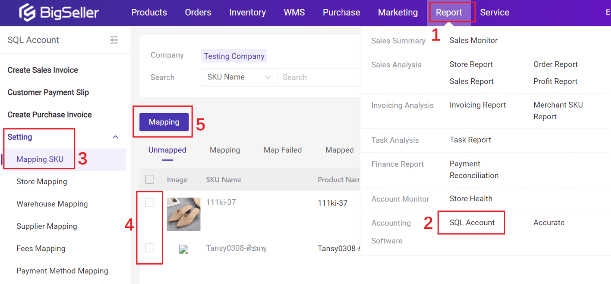Open the Purchase menu
611x284 pixels.
(341, 12)
